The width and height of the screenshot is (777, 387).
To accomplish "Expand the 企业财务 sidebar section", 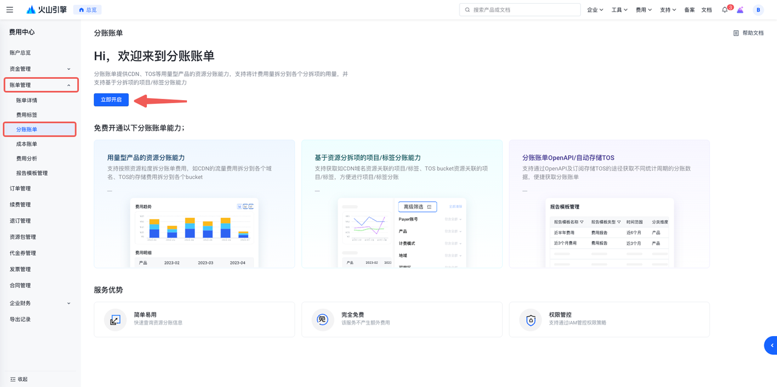I will point(40,303).
